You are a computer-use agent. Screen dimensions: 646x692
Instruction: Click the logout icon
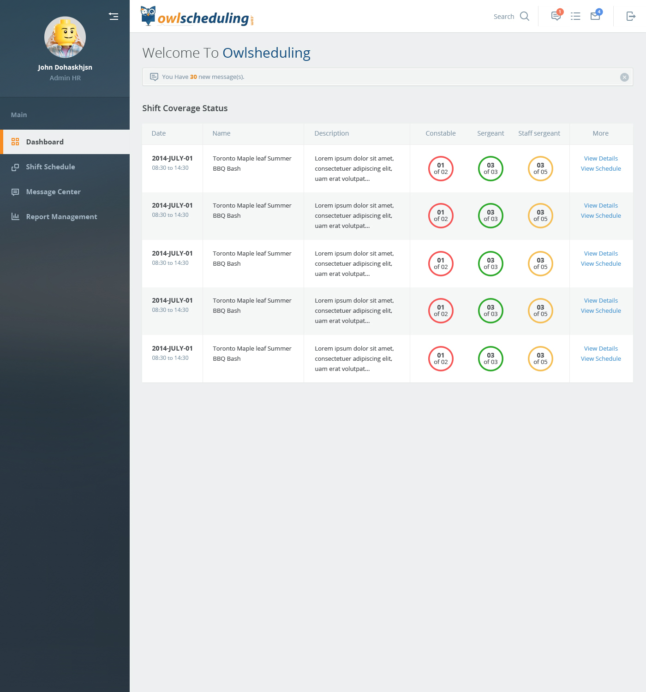(x=631, y=16)
